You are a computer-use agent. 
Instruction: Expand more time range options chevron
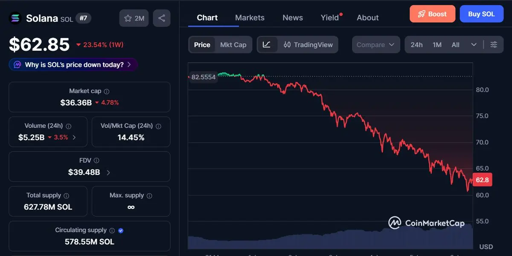[x=474, y=45]
